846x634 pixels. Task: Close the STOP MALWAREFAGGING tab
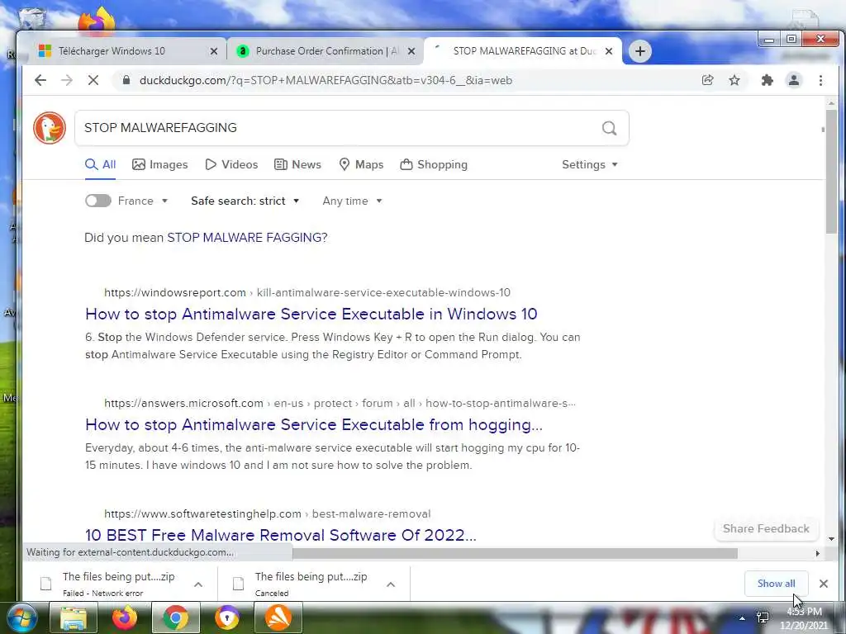click(x=609, y=51)
